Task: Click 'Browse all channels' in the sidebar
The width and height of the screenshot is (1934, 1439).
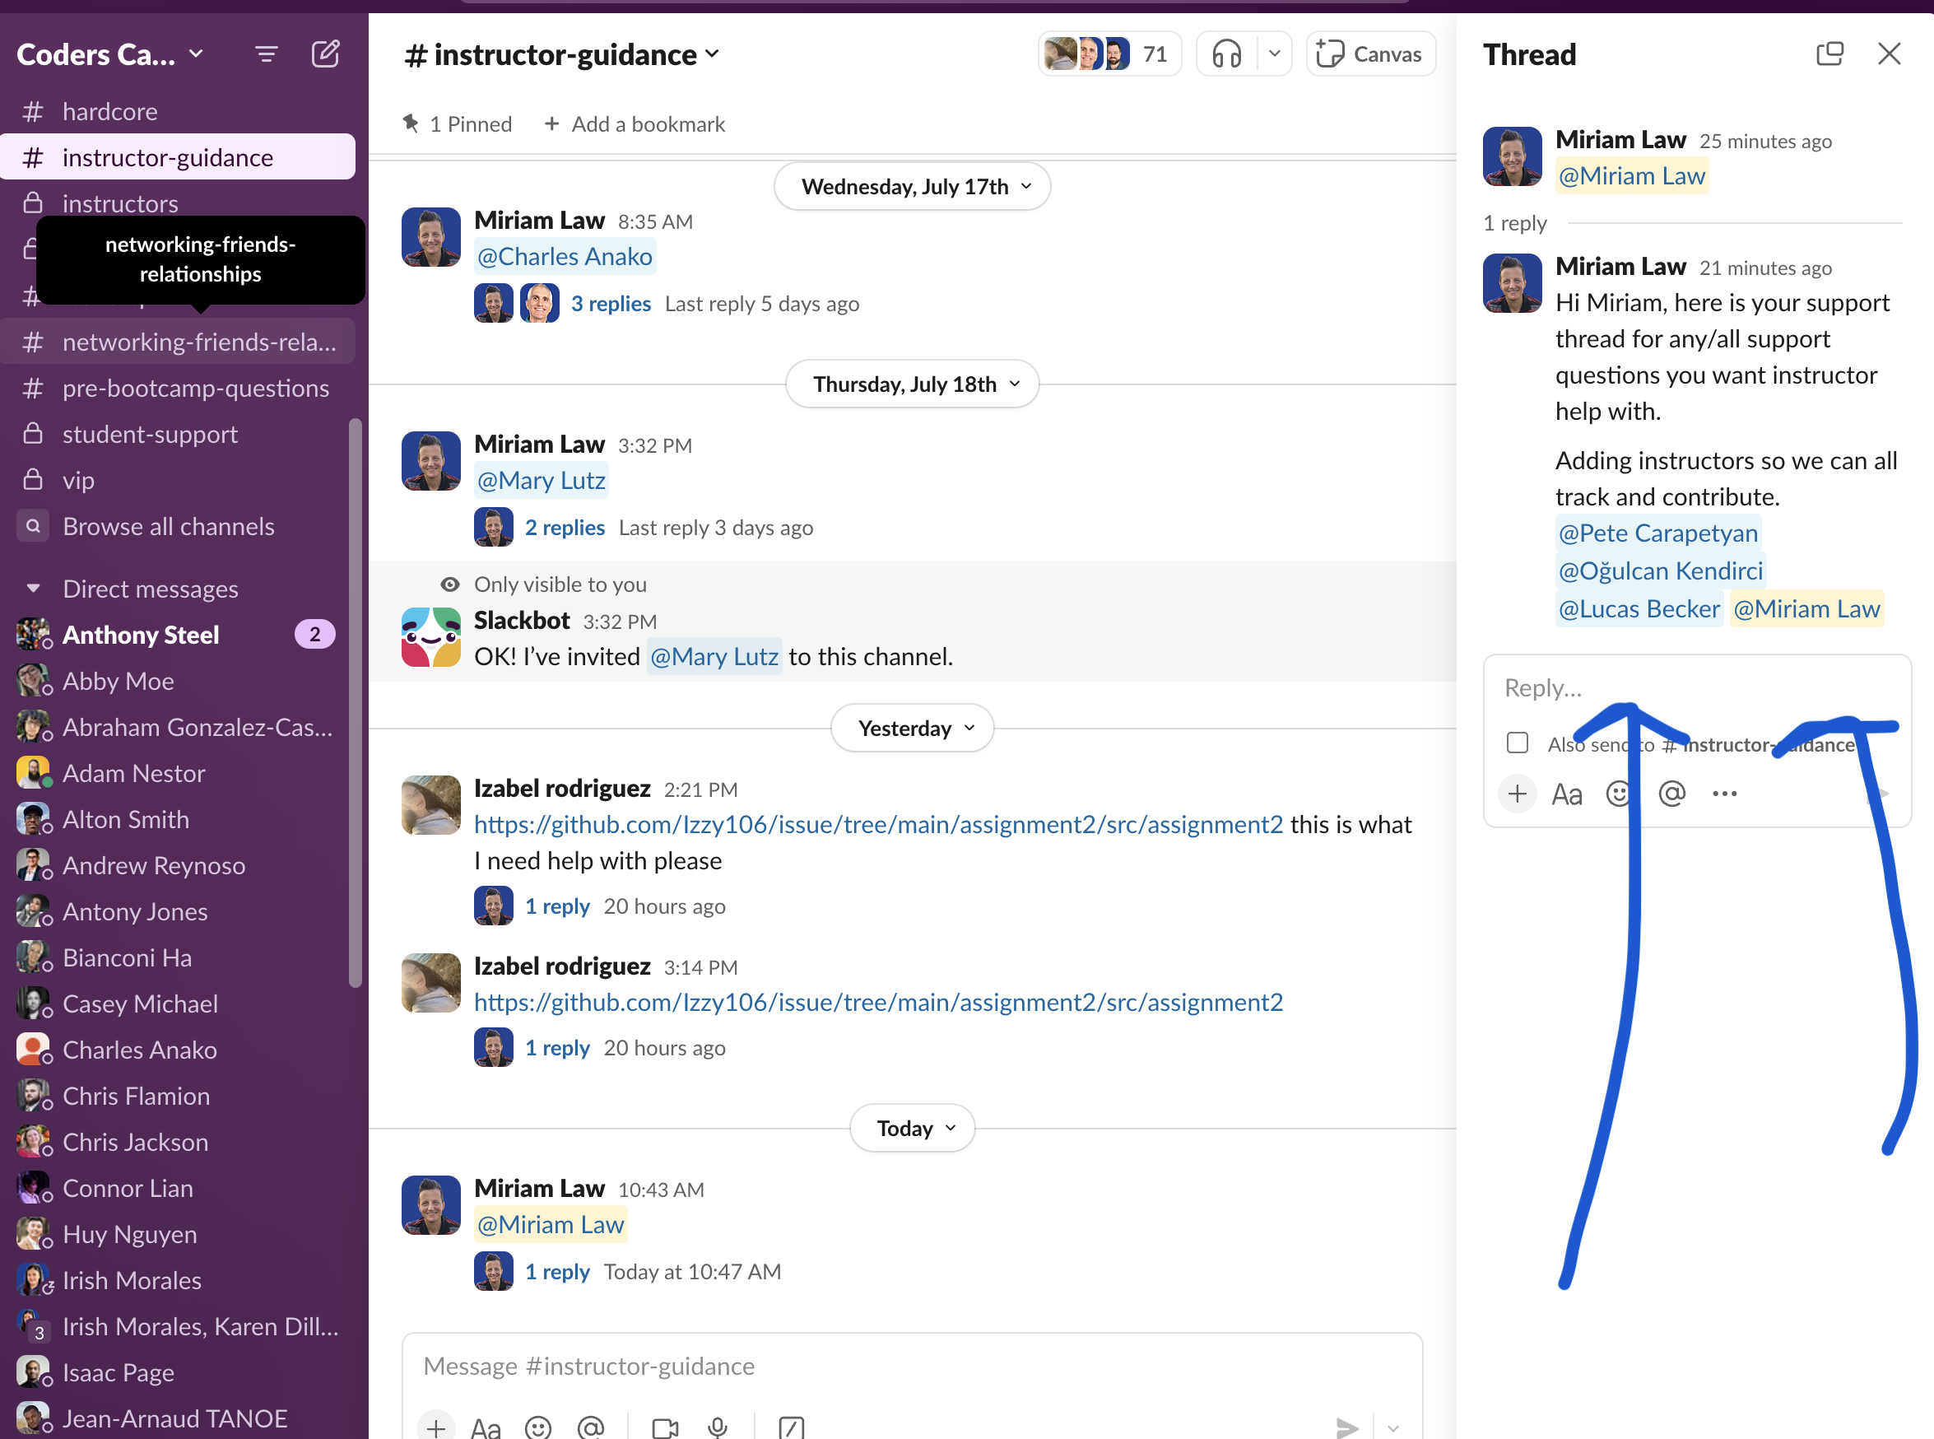Action: pyautogui.click(x=168, y=525)
